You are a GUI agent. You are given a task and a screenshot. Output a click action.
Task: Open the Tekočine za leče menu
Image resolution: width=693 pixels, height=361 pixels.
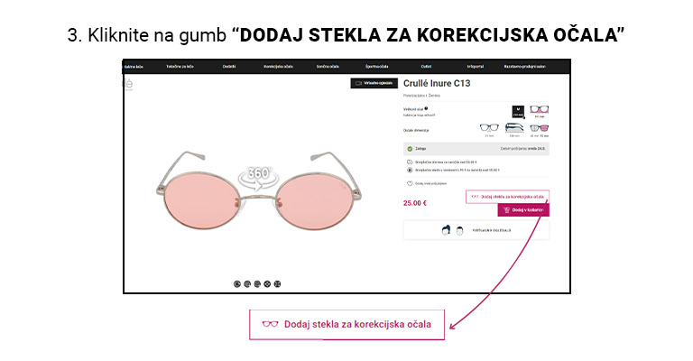point(180,67)
